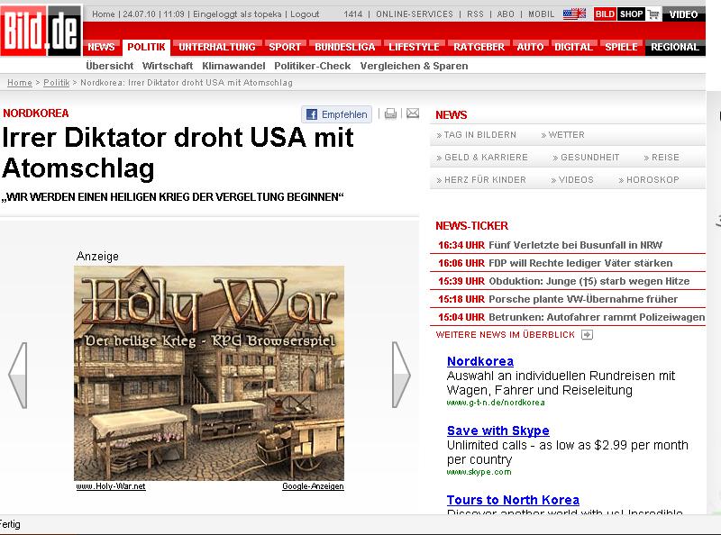Open the BILD SHOP link
This screenshot has width=721, height=535.
tap(619, 14)
